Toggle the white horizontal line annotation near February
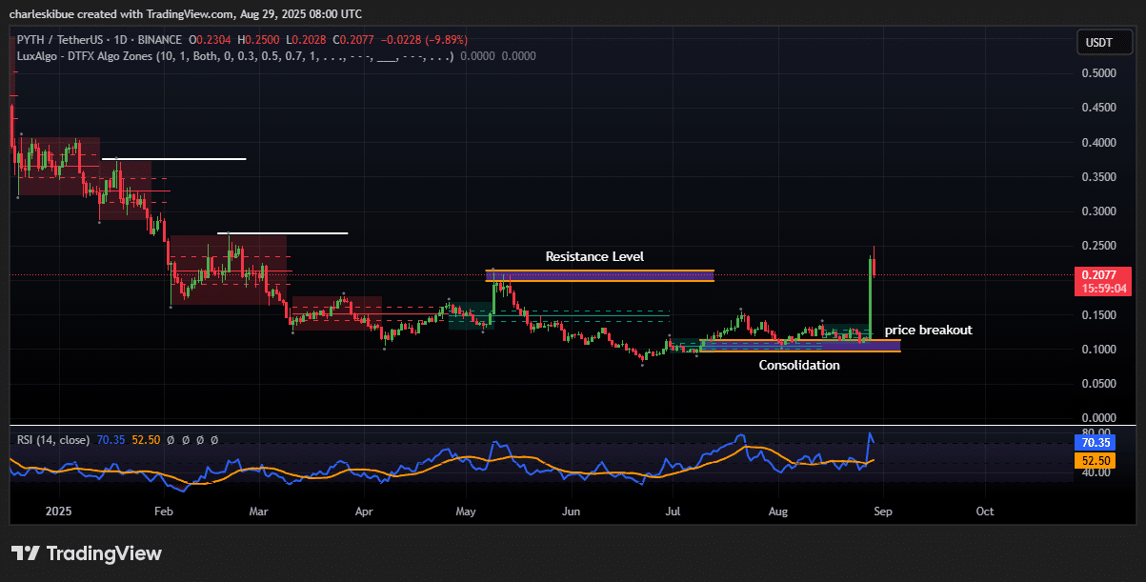The image size is (1146, 582). tap(176, 156)
